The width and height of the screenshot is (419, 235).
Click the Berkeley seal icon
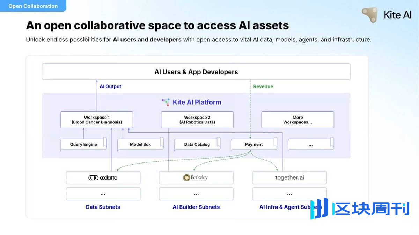(x=186, y=178)
